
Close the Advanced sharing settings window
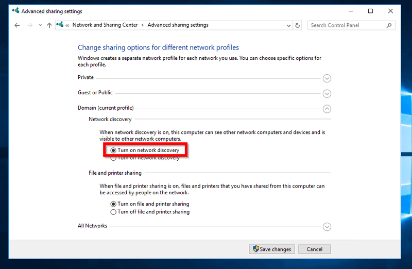(390, 11)
